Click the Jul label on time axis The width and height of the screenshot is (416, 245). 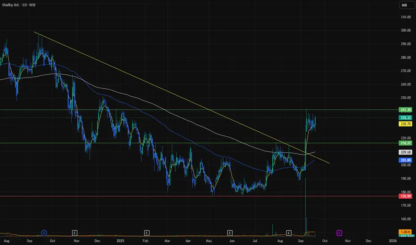255,241
